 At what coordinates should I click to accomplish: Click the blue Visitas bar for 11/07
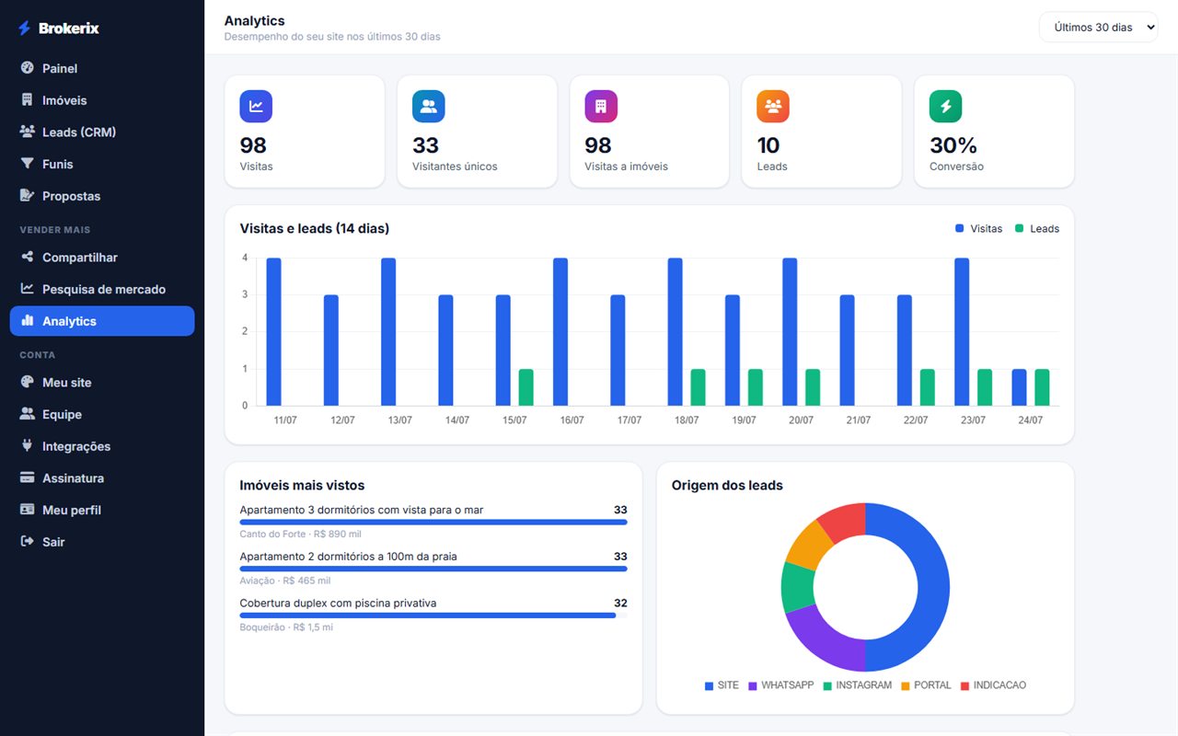[x=273, y=331]
